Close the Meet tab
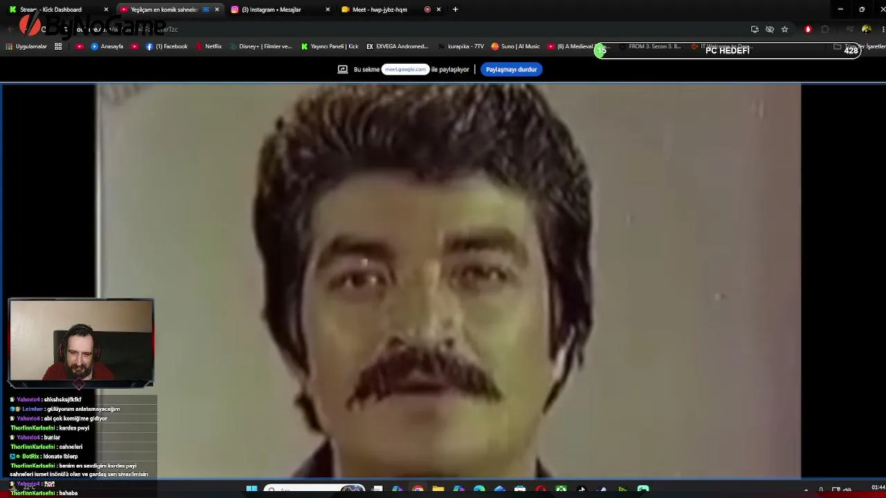Screen dimensions: 886x498 438,10
